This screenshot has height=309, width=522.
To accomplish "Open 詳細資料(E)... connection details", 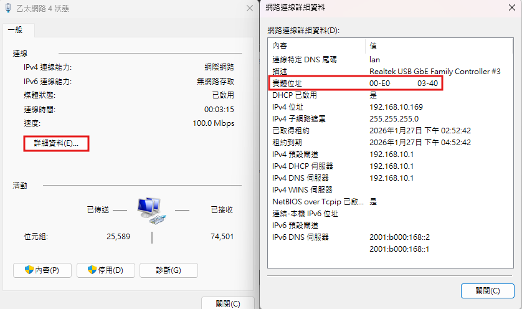I will pos(57,143).
